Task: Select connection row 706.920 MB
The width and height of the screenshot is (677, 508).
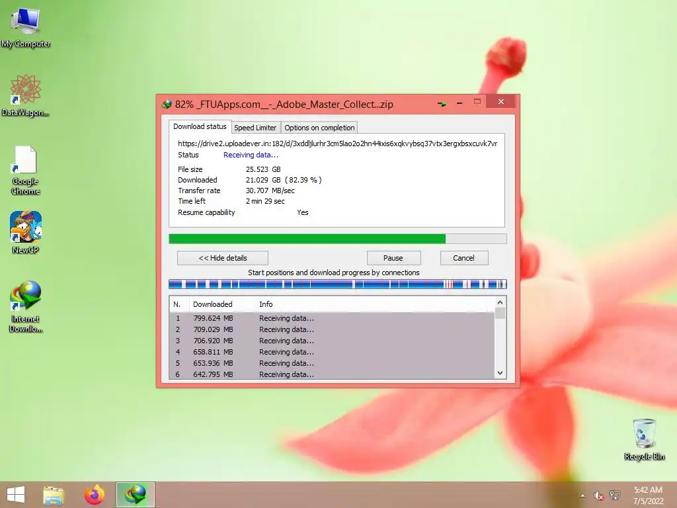Action: 332,341
